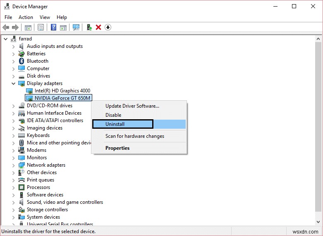Image resolution: width=323 pixels, height=236 pixels.
Task: Open the Help menu
Action: [62, 17]
